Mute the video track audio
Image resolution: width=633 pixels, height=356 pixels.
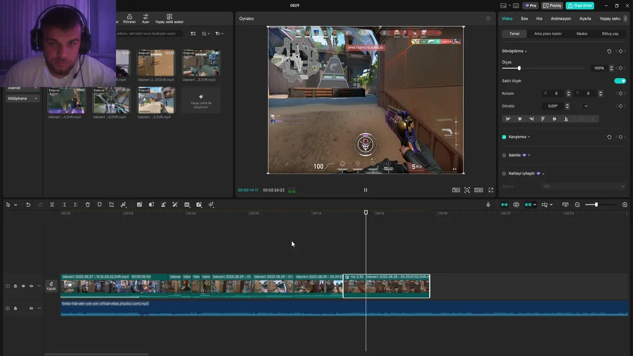31,286
